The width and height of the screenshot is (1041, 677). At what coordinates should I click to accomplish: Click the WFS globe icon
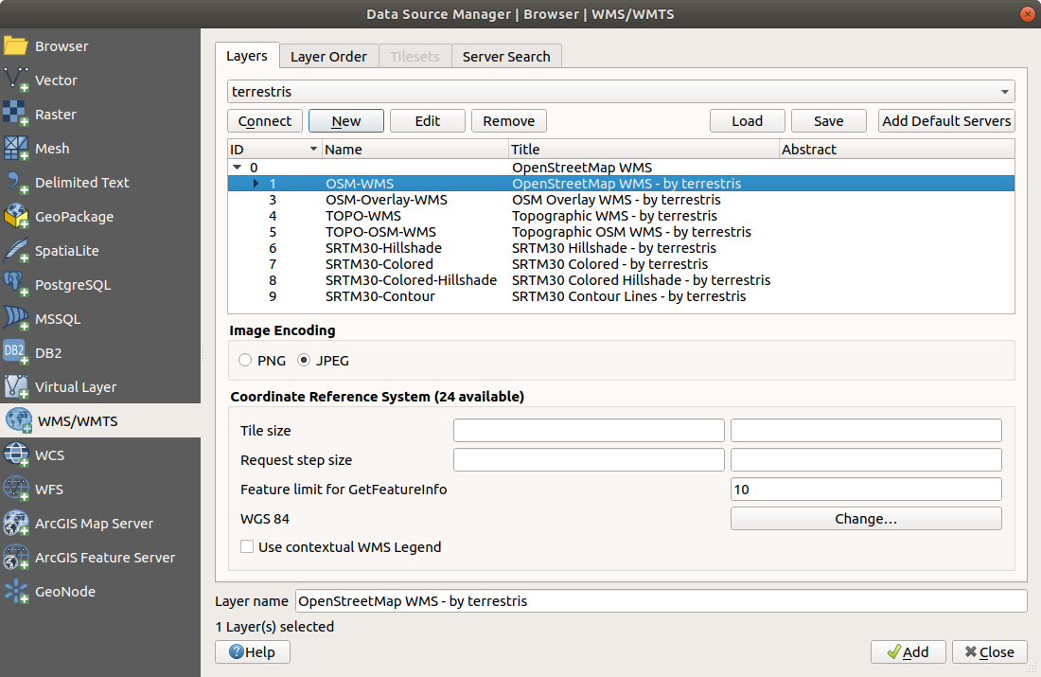pos(17,490)
